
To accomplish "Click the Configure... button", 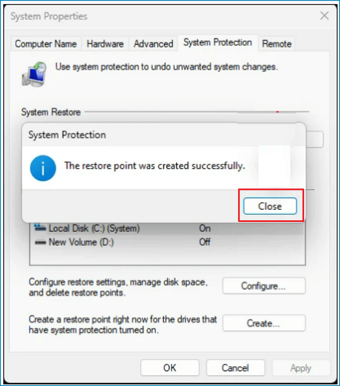I will pos(264,286).
